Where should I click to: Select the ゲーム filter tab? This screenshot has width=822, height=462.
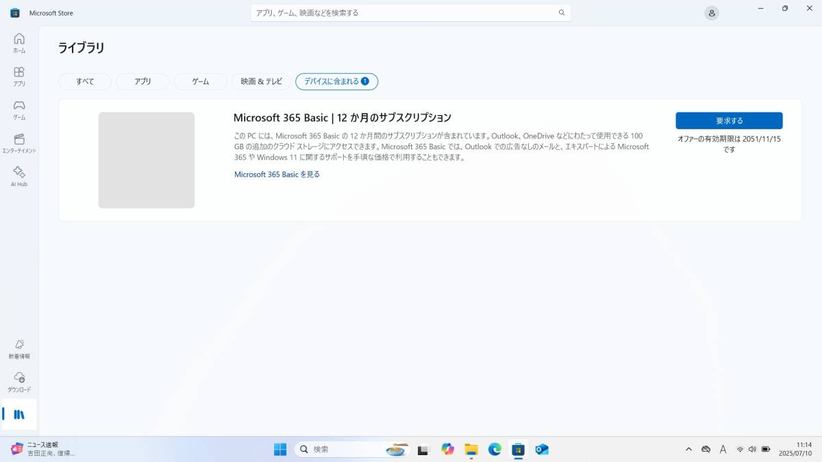pyautogui.click(x=200, y=81)
